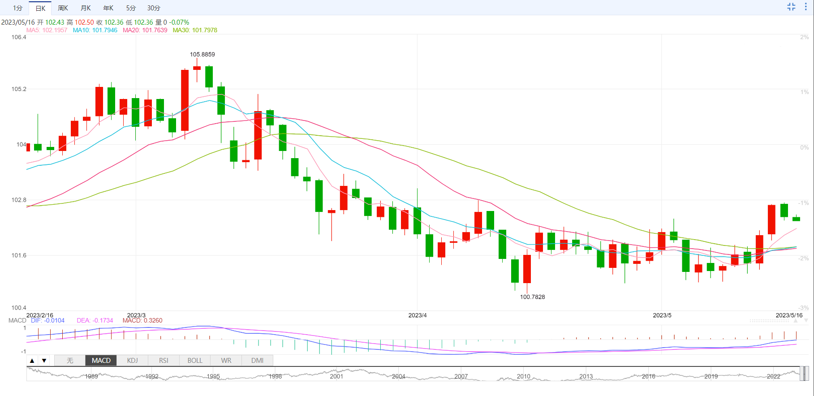
Task: Click the 2001 area in the overview timeline
Action: pyautogui.click(x=336, y=376)
